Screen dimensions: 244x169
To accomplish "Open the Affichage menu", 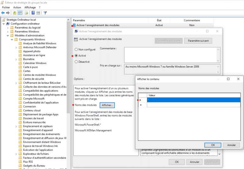I will [30, 7].
